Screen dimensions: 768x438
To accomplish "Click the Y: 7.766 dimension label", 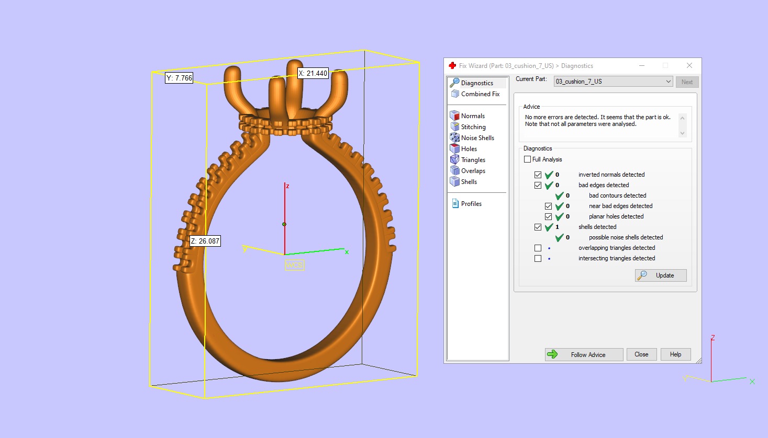I will click(x=180, y=78).
